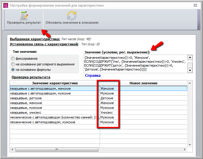The width and height of the screenshot is (203, 159).
Task: Select row 'кварцевые, женские'
Action: click(x=99, y=103)
